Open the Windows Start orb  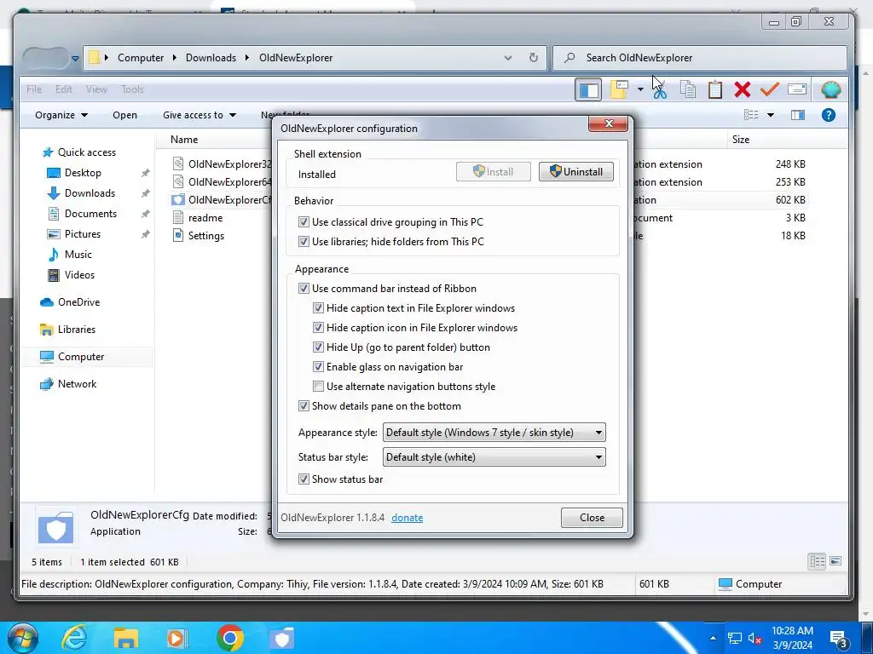tap(23, 638)
